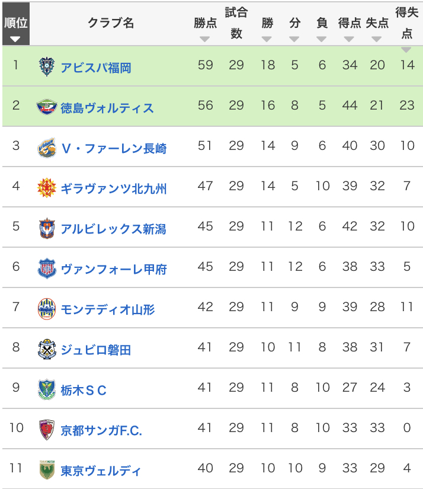This screenshot has width=423, height=489.
Task: Open 東京ヴェルディ team link
Action: [101, 471]
